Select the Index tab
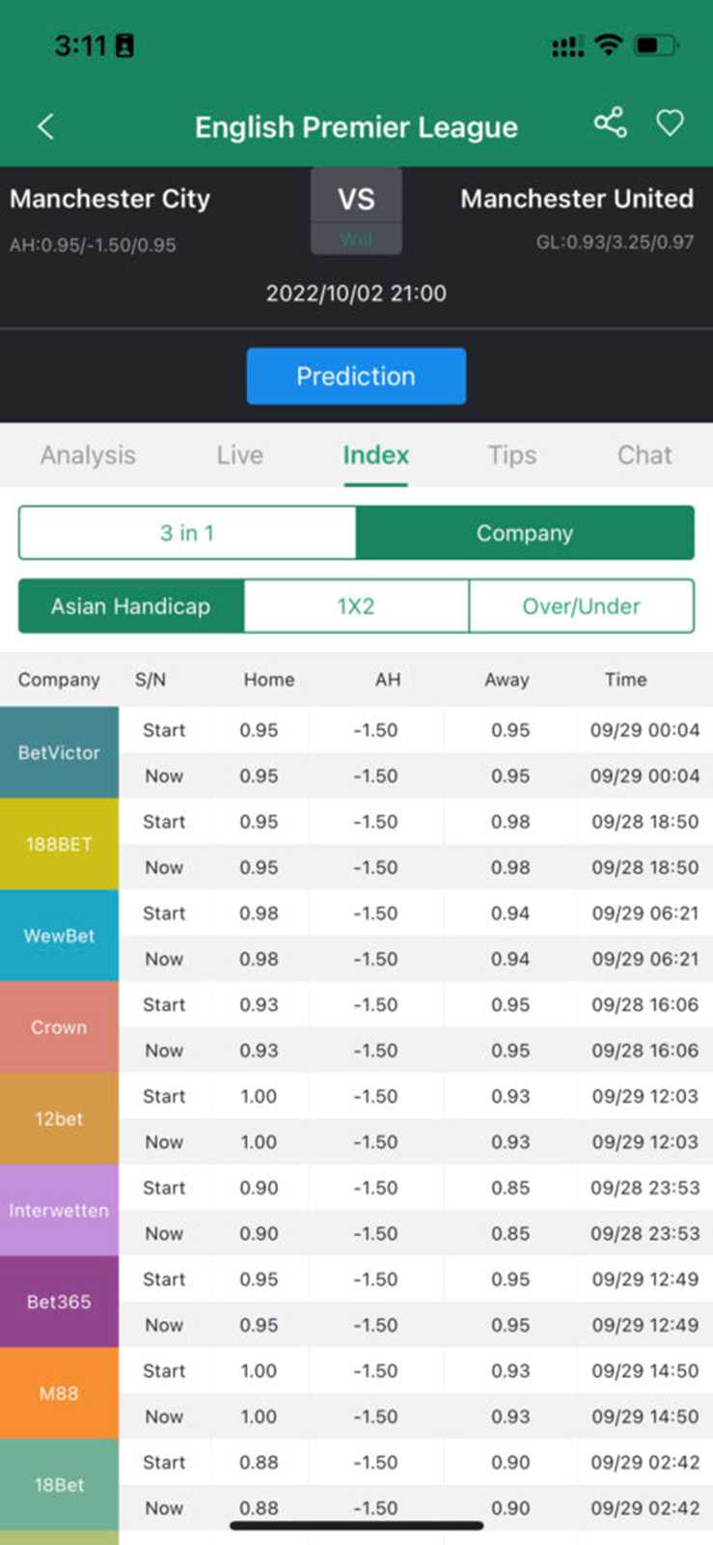Viewport: 713px width, 1545px height. [x=375, y=455]
